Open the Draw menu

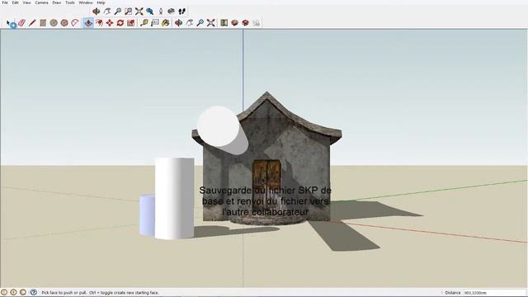[57, 2]
